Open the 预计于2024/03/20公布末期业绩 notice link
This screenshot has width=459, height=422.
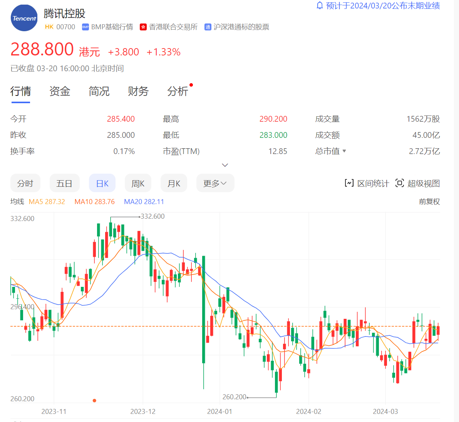(x=383, y=6)
